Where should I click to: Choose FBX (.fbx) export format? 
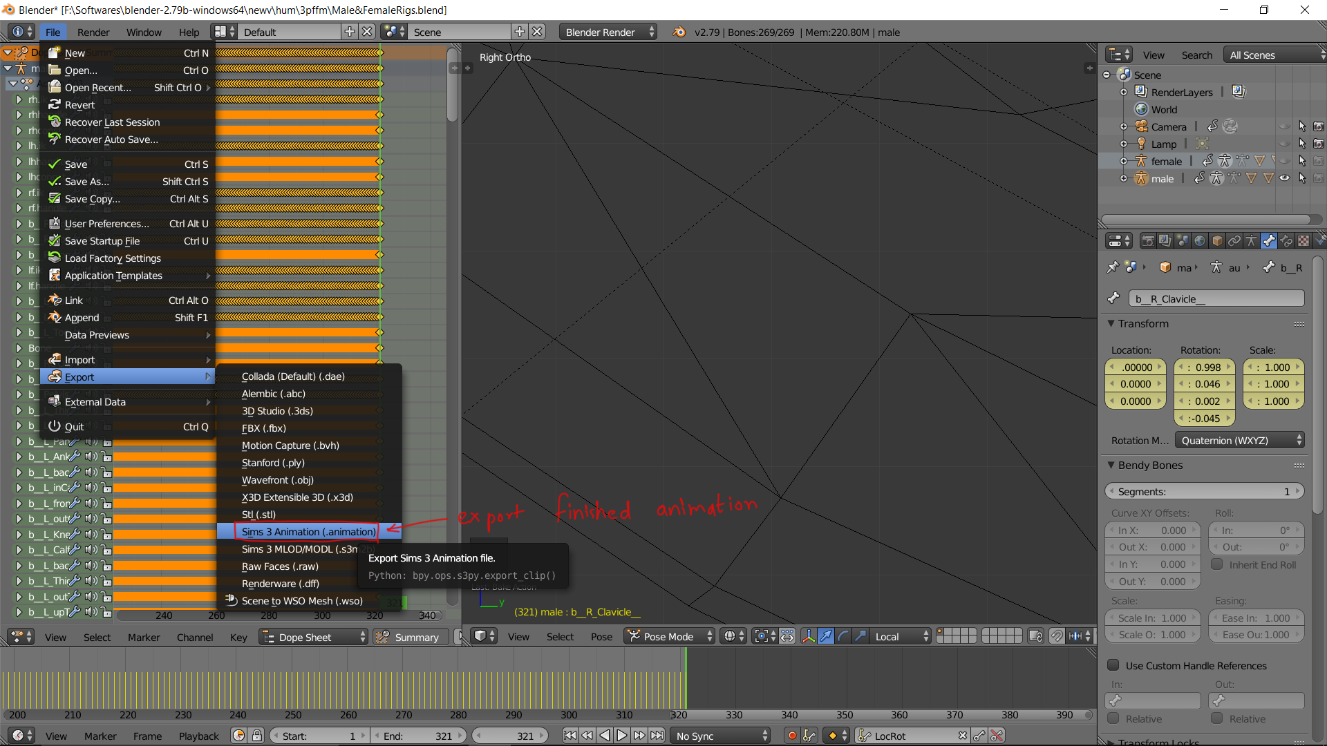(309, 428)
